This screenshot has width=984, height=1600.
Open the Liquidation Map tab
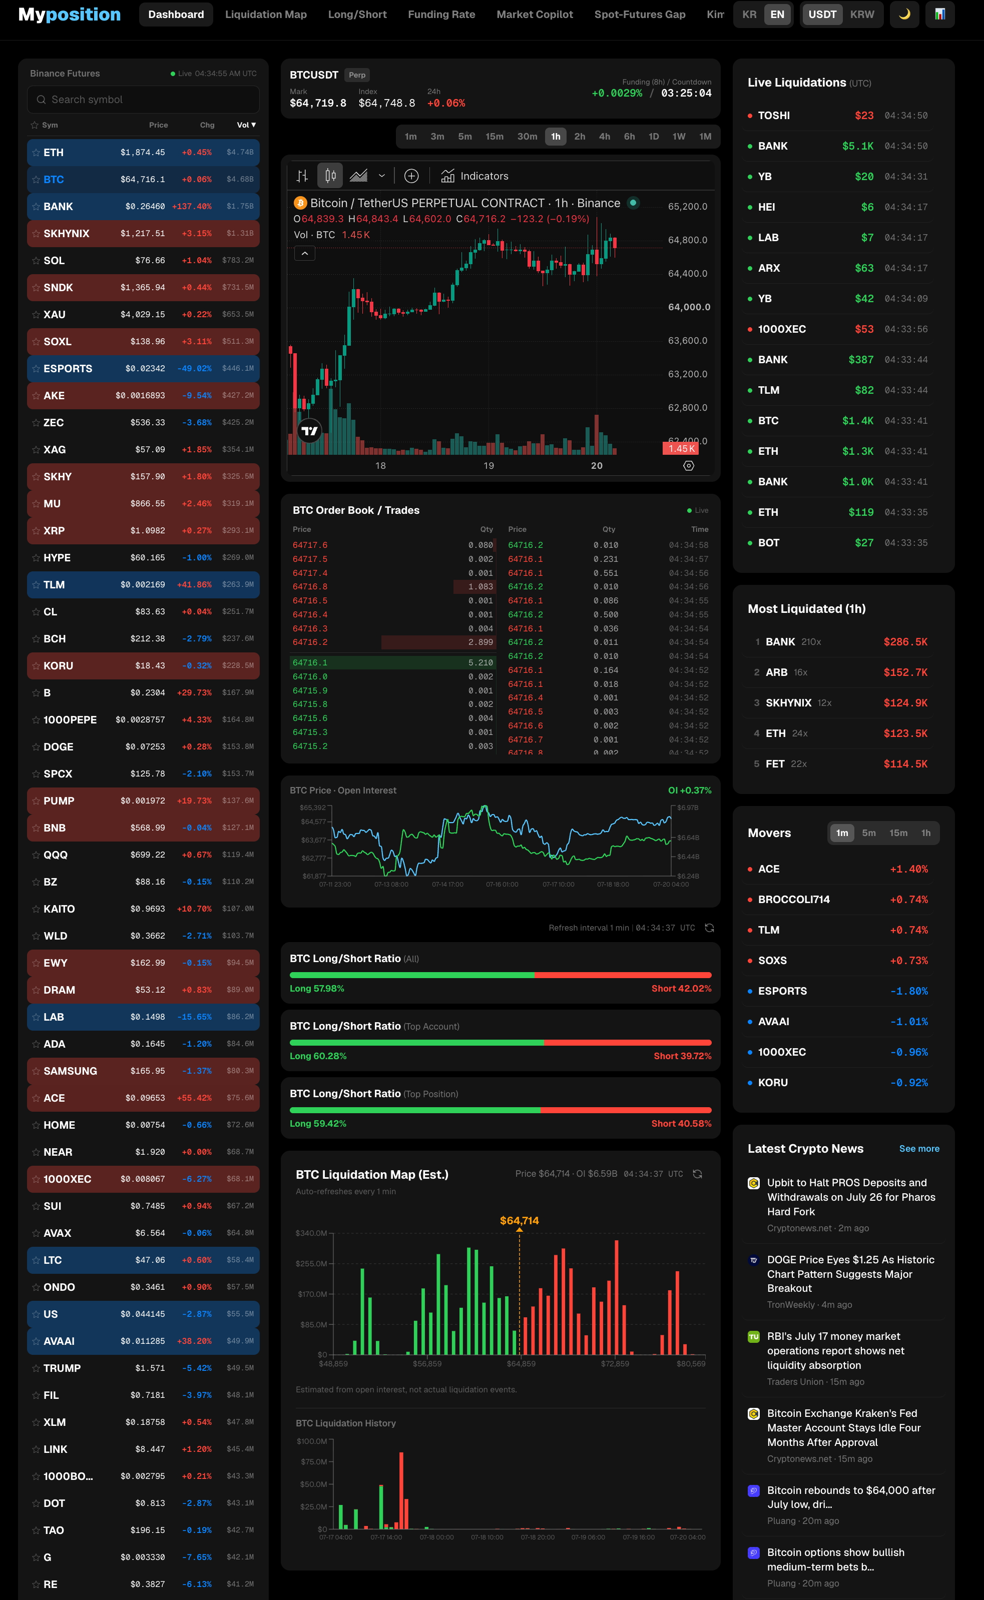pyautogui.click(x=266, y=15)
